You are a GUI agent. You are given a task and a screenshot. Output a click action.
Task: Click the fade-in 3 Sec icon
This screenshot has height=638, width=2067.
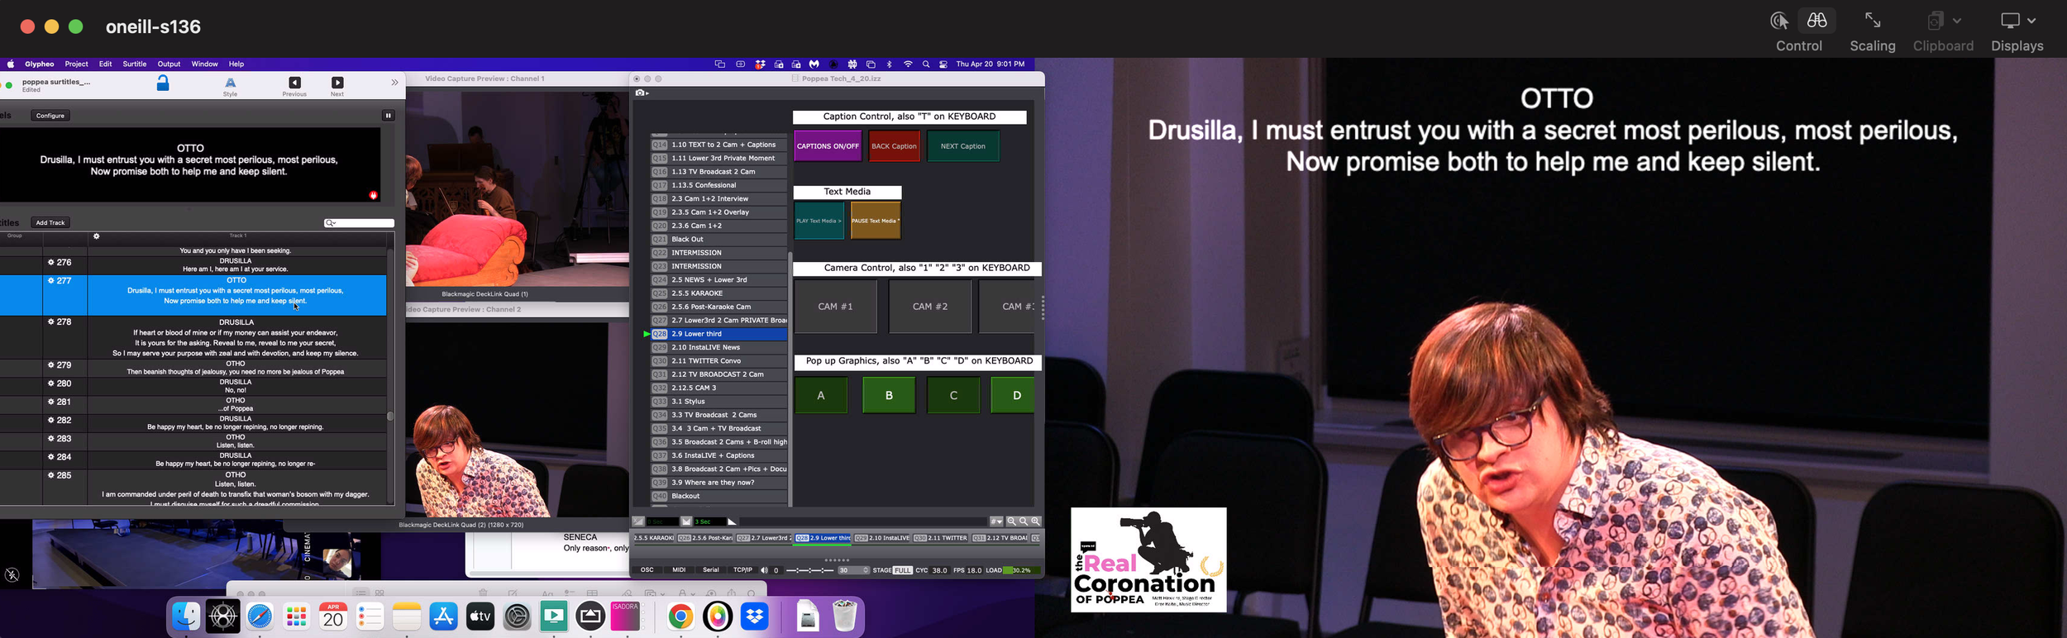(686, 521)
